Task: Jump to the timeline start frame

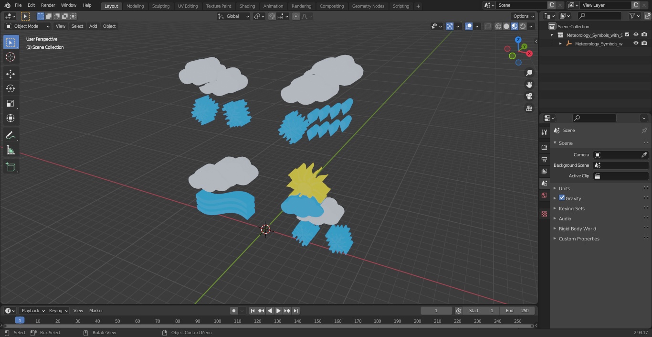Action: pyautogui.click(x=253, y=311)
